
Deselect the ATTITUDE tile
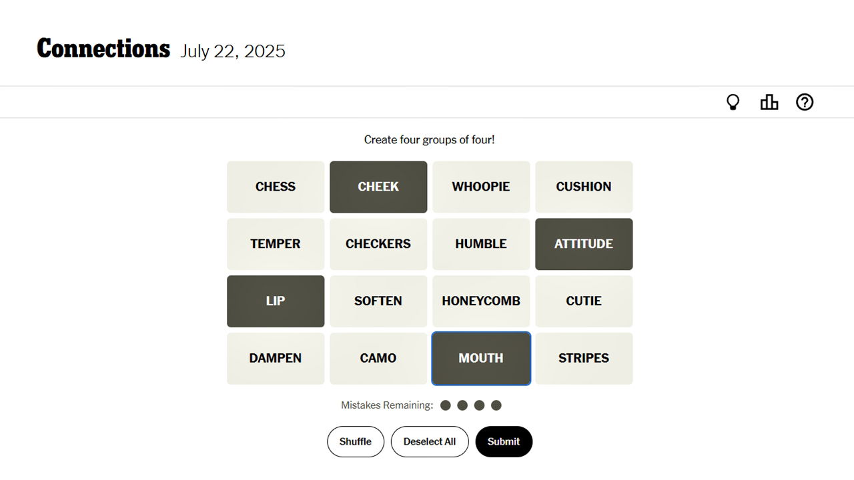[584, 244]
